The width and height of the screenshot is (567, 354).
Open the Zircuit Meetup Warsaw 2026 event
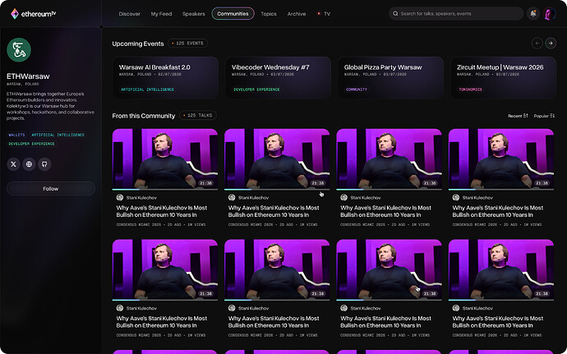(x=504, y=77)
